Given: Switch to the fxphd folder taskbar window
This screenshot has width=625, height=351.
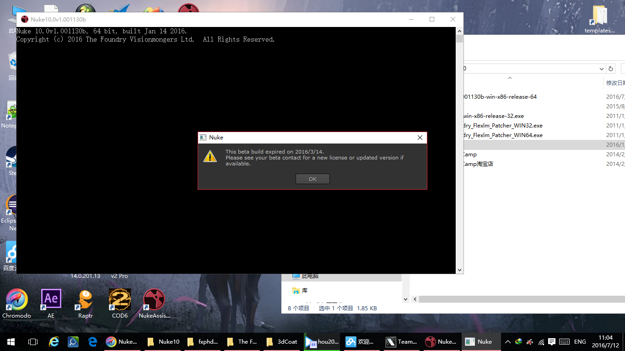Looking at the screenshot, I should pos(203,341).
